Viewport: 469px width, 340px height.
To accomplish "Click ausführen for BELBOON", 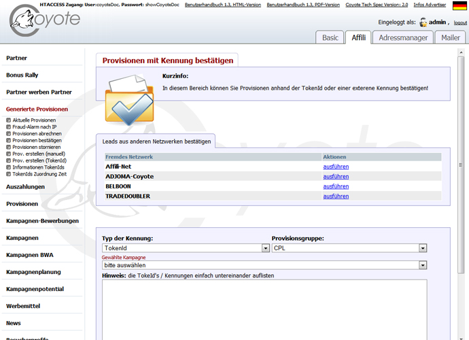I will (x=336, y=186).
